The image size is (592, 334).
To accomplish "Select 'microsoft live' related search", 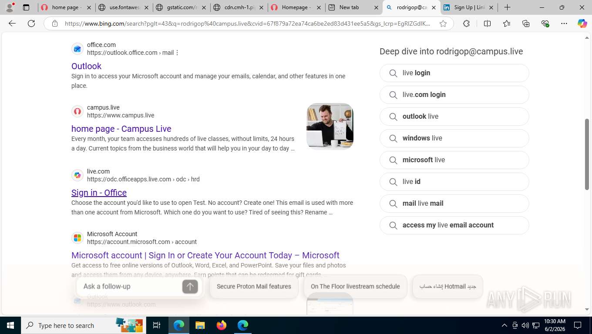I will point(454,160).
